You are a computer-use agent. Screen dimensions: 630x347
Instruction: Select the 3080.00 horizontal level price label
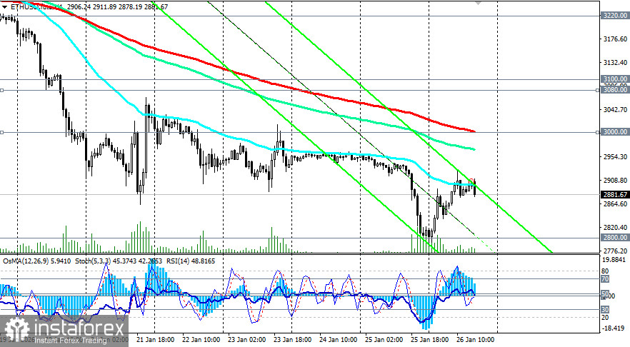(x=615, y=90)
